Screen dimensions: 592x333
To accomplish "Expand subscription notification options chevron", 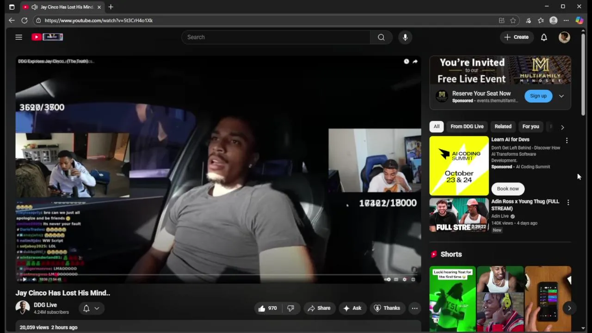I will coord(97,308).
